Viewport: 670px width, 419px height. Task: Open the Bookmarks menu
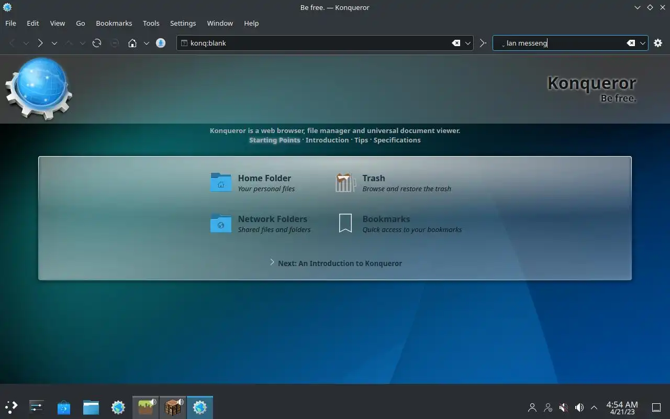point(114,23)
